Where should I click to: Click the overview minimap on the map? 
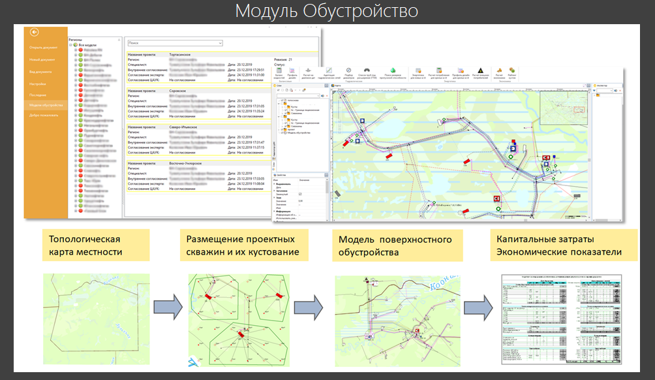pyautogui.click(x=563, y=108)
